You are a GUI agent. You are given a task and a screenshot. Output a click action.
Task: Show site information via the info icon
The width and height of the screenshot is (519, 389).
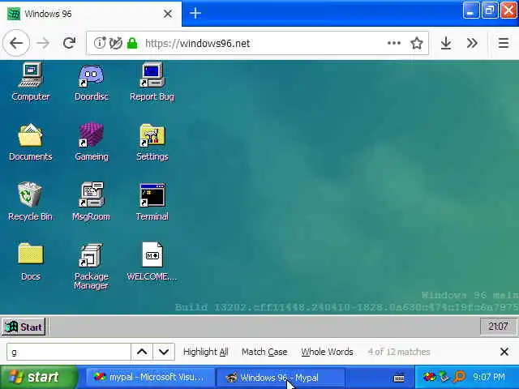coord(99,43)
